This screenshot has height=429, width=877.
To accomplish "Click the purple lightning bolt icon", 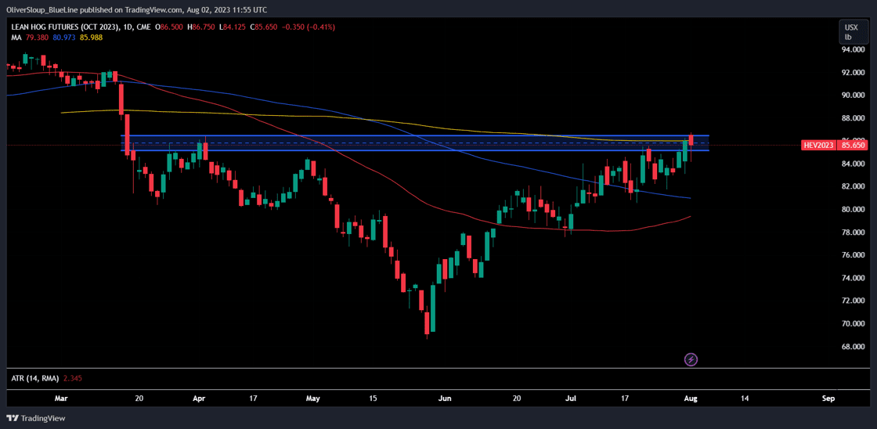I will pyautogui.click(x=691, y=359).
